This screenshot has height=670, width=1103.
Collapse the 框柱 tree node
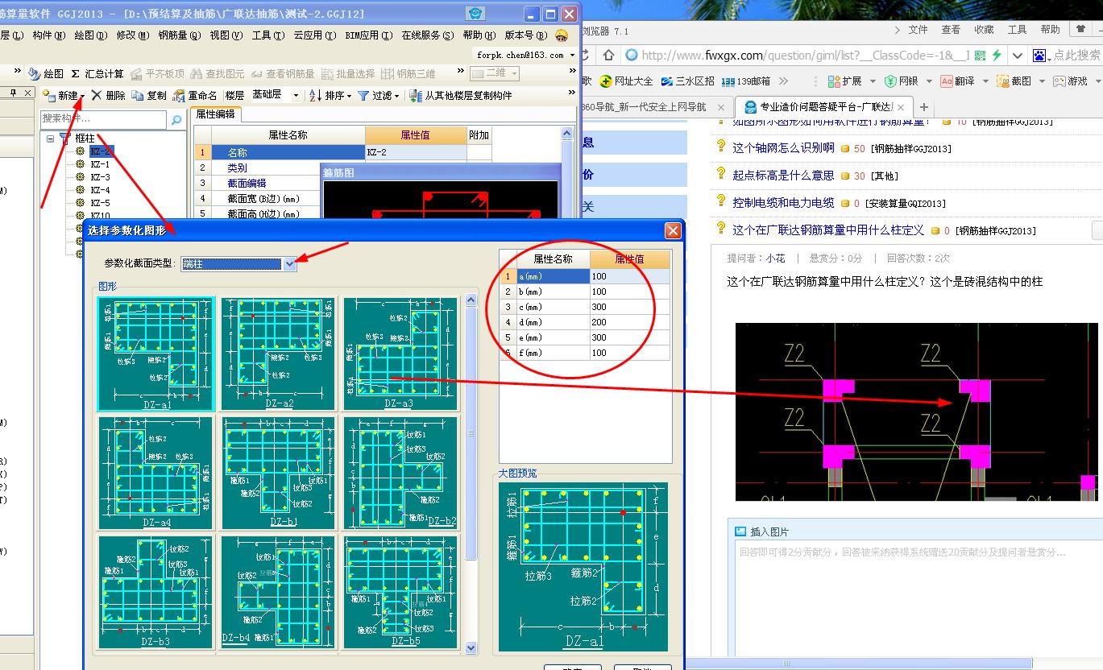(51, 139)
